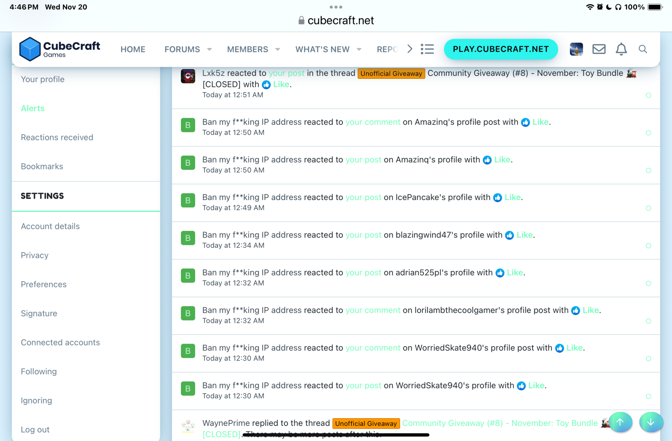Tap the scroll-to-bottom arrow button
672x441 pixels.
(651, 422)
